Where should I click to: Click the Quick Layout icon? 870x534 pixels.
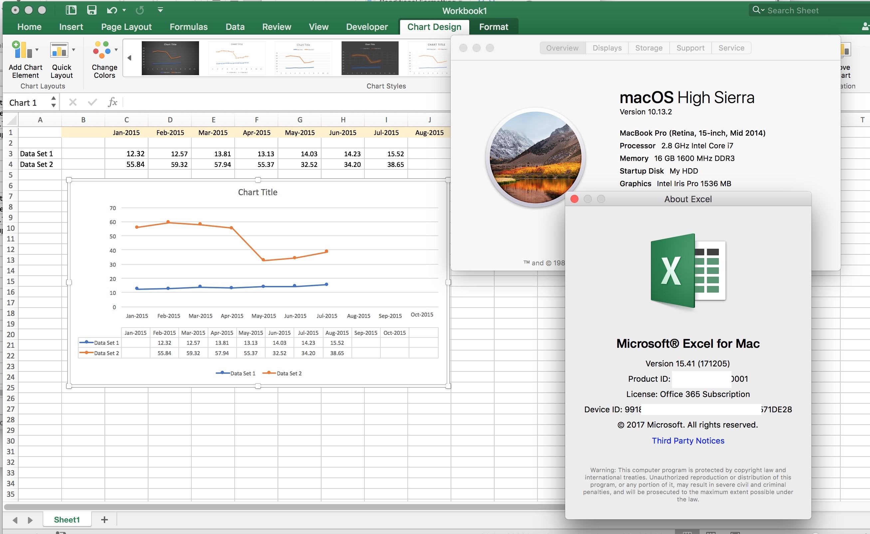click(x=59, y=50)
